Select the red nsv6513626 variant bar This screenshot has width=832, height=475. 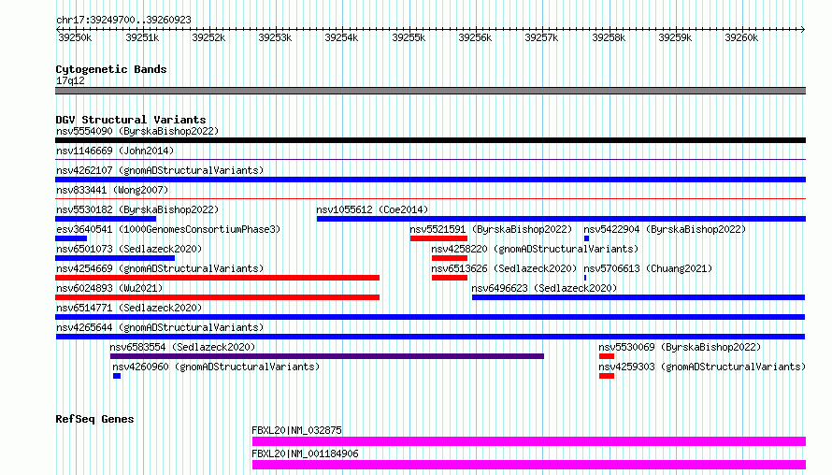click(450, 278)
